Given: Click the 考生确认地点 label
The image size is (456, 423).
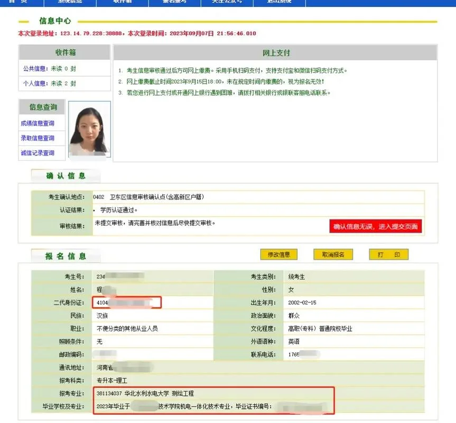Looking at the screenshot, I should click(67, 197).
